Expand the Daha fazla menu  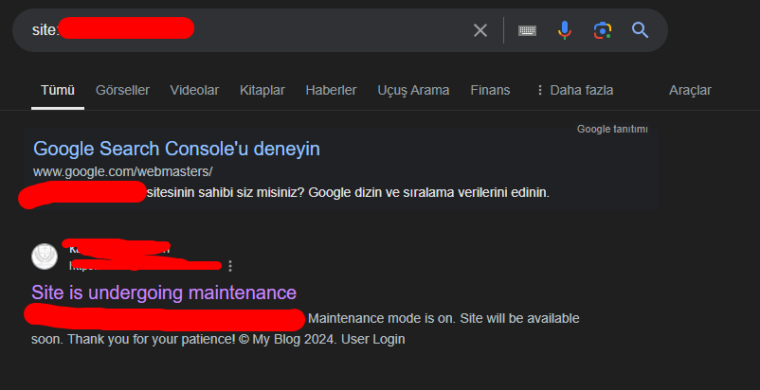coord(574,91)
